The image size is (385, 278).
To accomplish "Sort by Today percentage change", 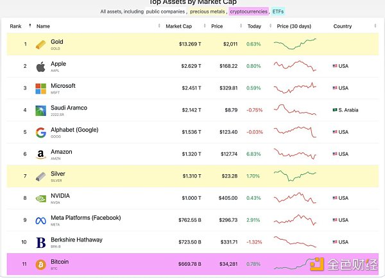I will click(256, 26).
